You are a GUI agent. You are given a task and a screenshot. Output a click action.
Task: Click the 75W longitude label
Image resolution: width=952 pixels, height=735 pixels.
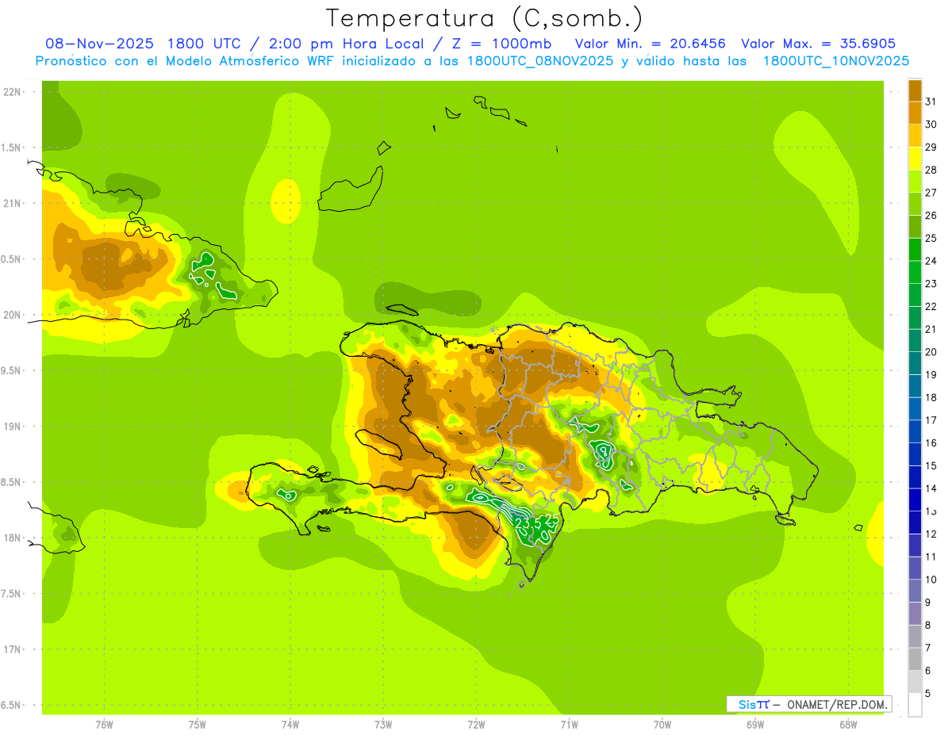pyautogui.click(x=198, y=724)
